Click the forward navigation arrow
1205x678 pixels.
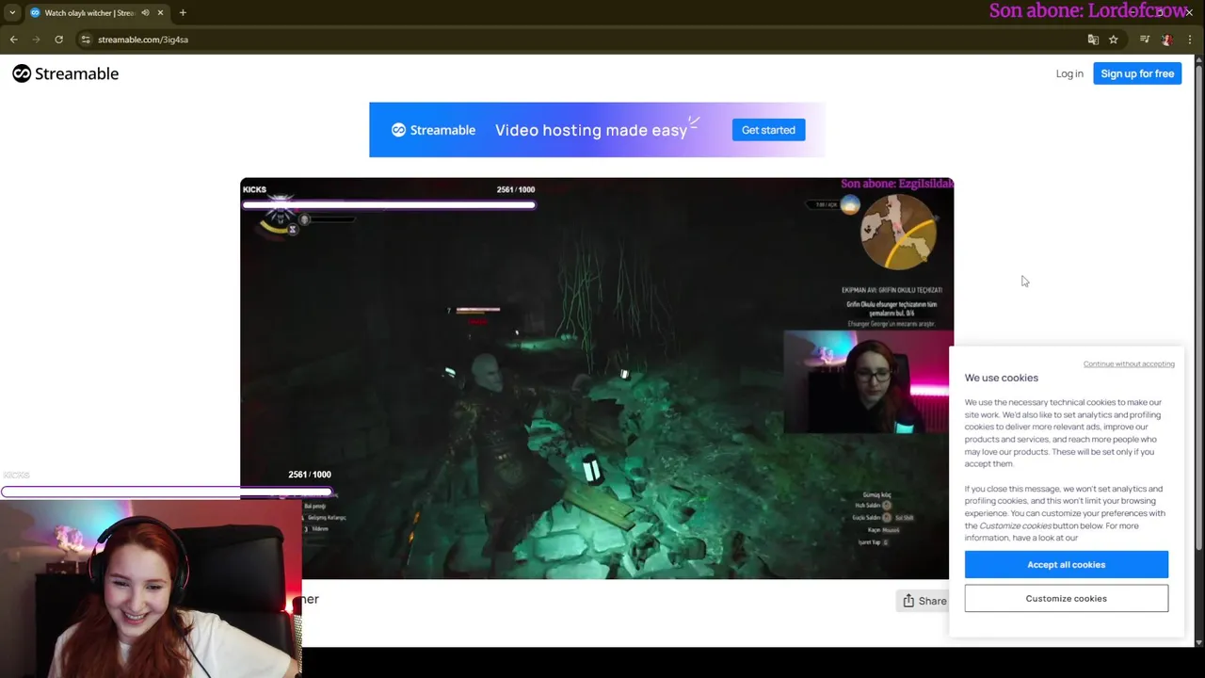(x=36, y=40)
